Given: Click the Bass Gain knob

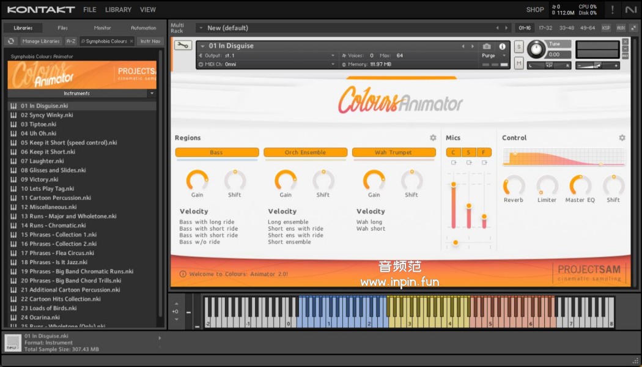Looking at the screenshot, I should point(197,180).
